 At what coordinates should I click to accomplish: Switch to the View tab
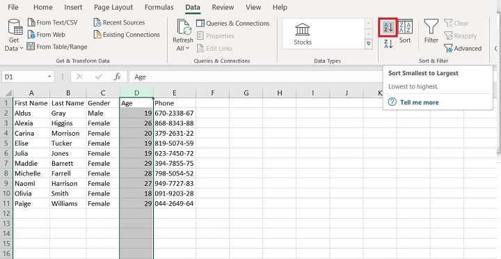[253, 7]
